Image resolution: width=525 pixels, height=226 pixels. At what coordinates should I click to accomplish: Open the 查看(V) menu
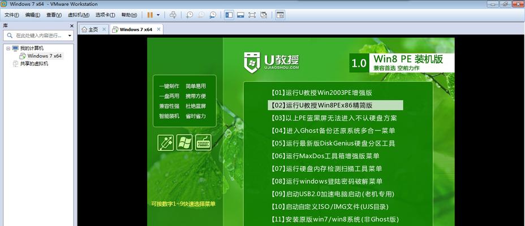[54, 15]
